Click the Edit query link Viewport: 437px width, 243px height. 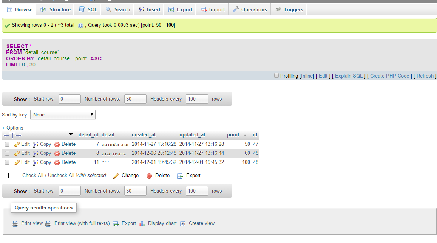(323, 76)
